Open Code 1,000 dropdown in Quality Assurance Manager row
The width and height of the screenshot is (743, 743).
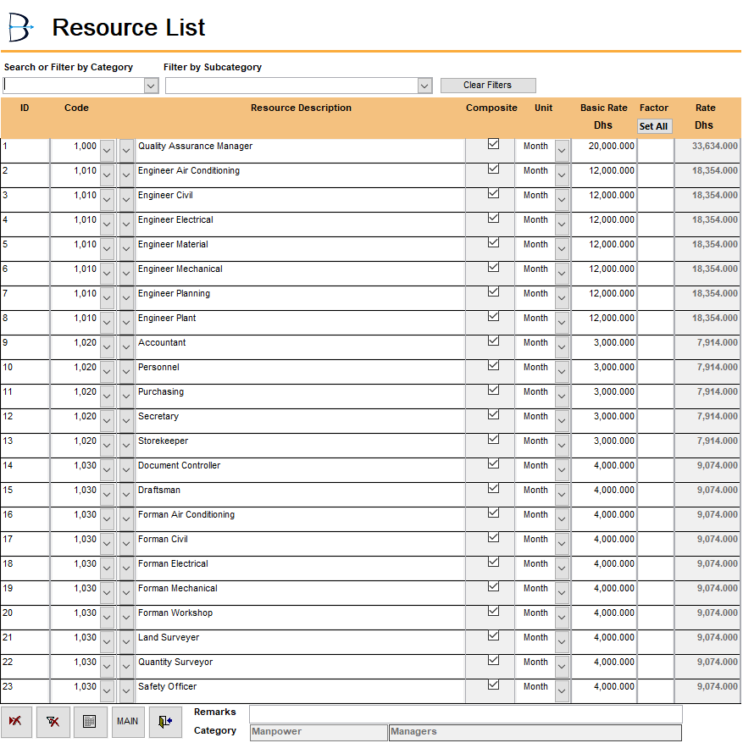[107, 151]
